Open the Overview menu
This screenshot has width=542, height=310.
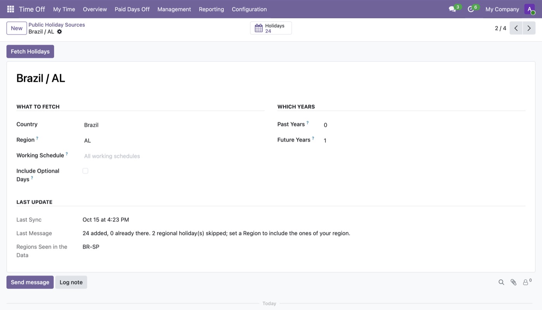coord(95,9)
